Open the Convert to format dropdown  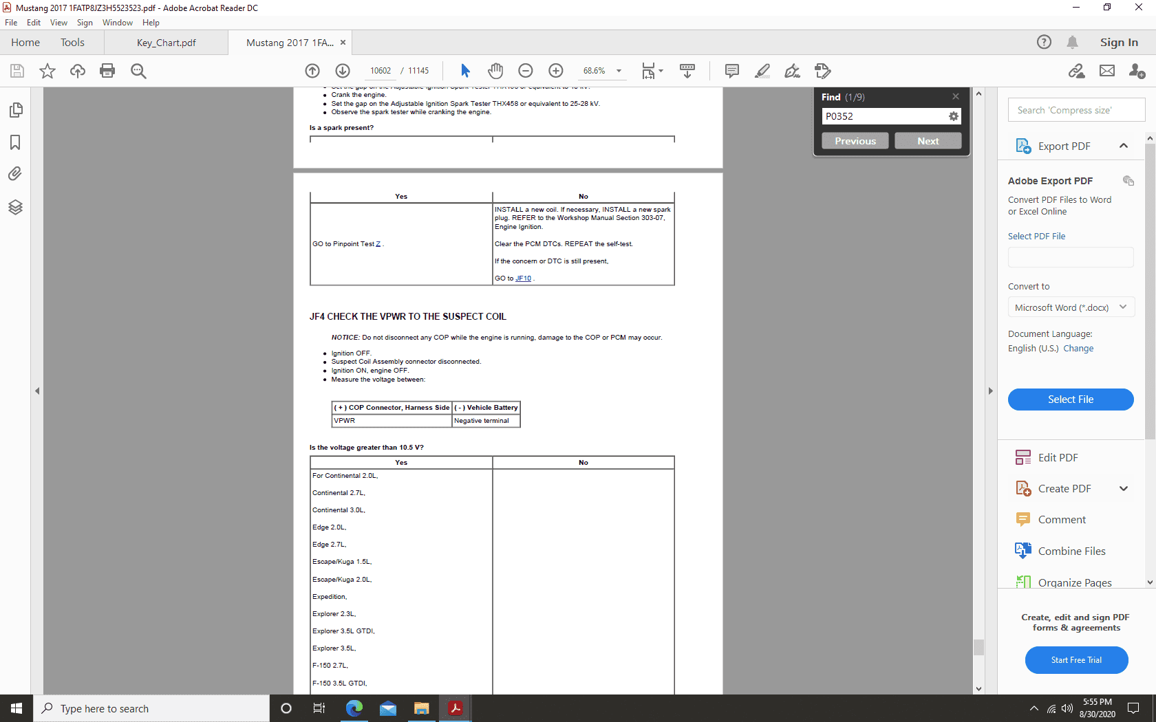click(x=1071, y=307)
